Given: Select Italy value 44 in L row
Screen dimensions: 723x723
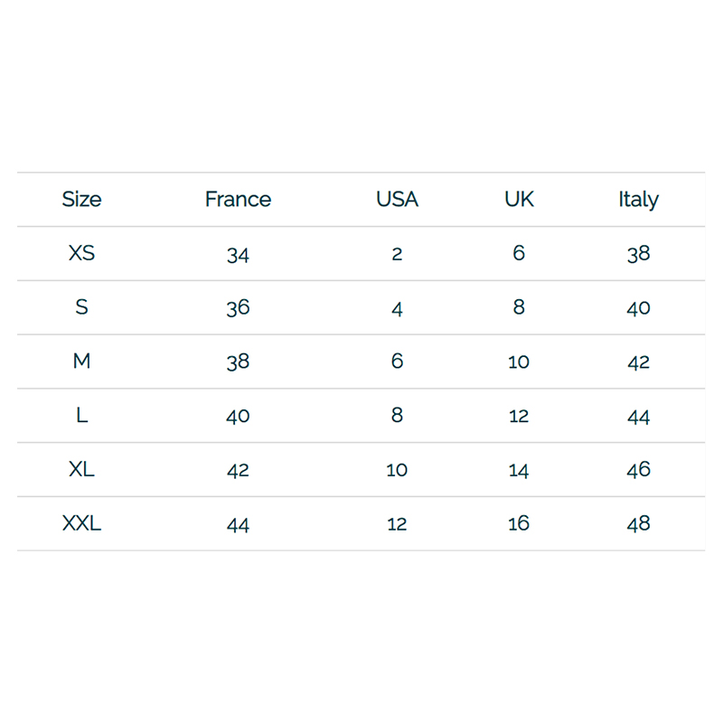Looking at the screenshot, I should (x=639, y=418).
